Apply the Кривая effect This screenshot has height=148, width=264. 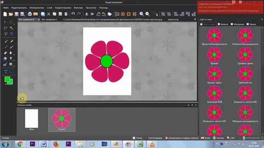214,56
